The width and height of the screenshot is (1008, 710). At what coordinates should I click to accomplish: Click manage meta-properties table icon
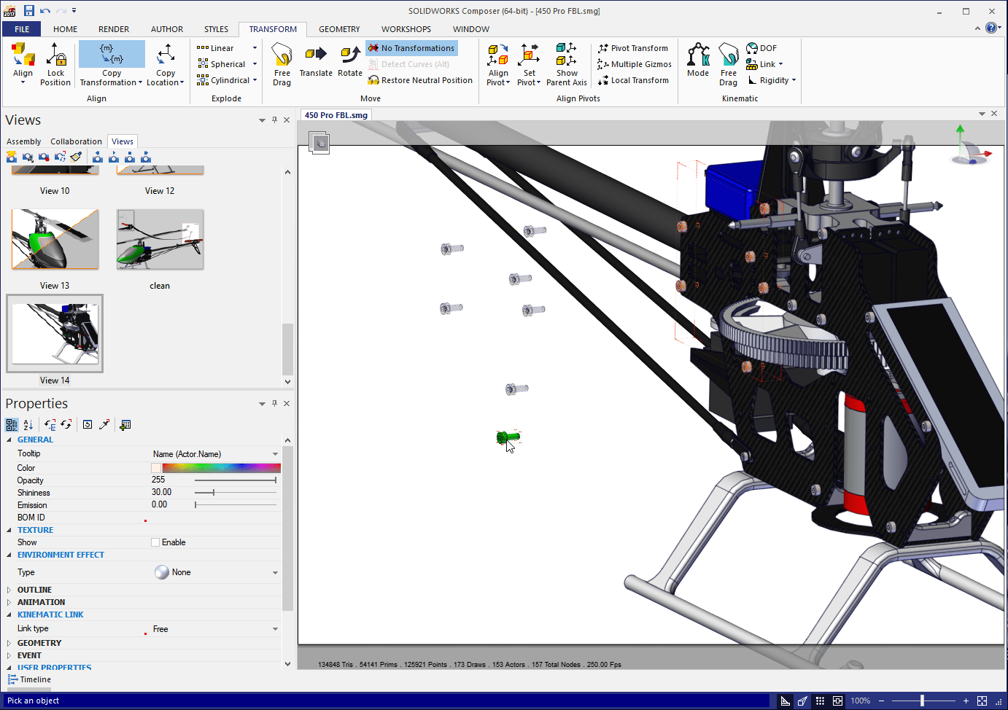[x=125, y=424]
